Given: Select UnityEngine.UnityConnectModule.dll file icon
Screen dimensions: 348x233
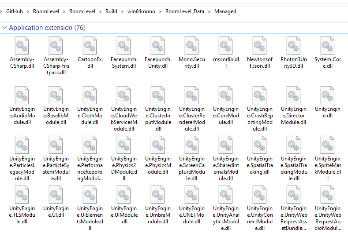Looking at the screenshot, I should tap(259, 194).
